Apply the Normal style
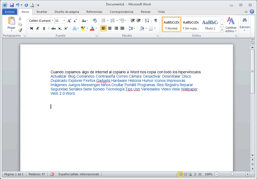Image resolution: width=257 pixels, height=179 pixels. point(171,24)
